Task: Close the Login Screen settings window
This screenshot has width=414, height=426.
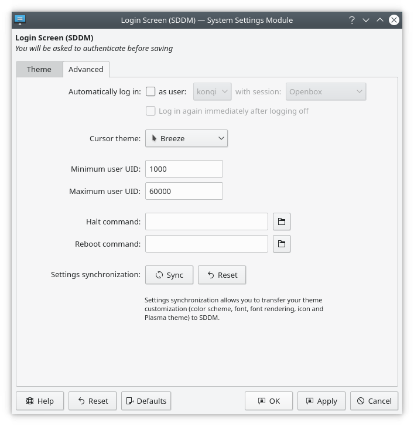Action: pos(394,20)
